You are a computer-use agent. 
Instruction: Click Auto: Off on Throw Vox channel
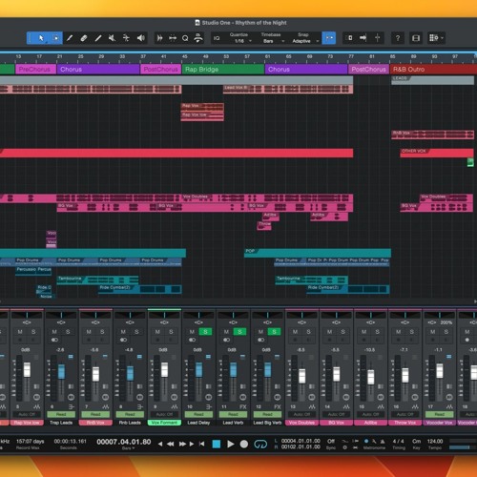tap(405, 414)
